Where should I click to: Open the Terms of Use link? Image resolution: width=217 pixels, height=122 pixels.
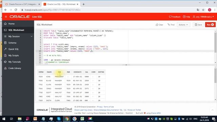pos(108,107)
